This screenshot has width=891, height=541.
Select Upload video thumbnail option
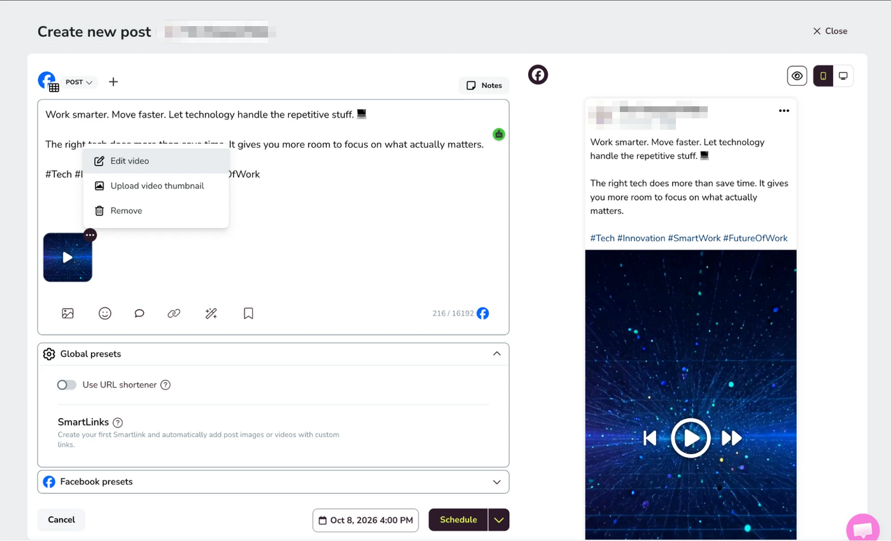click(156, 186)
